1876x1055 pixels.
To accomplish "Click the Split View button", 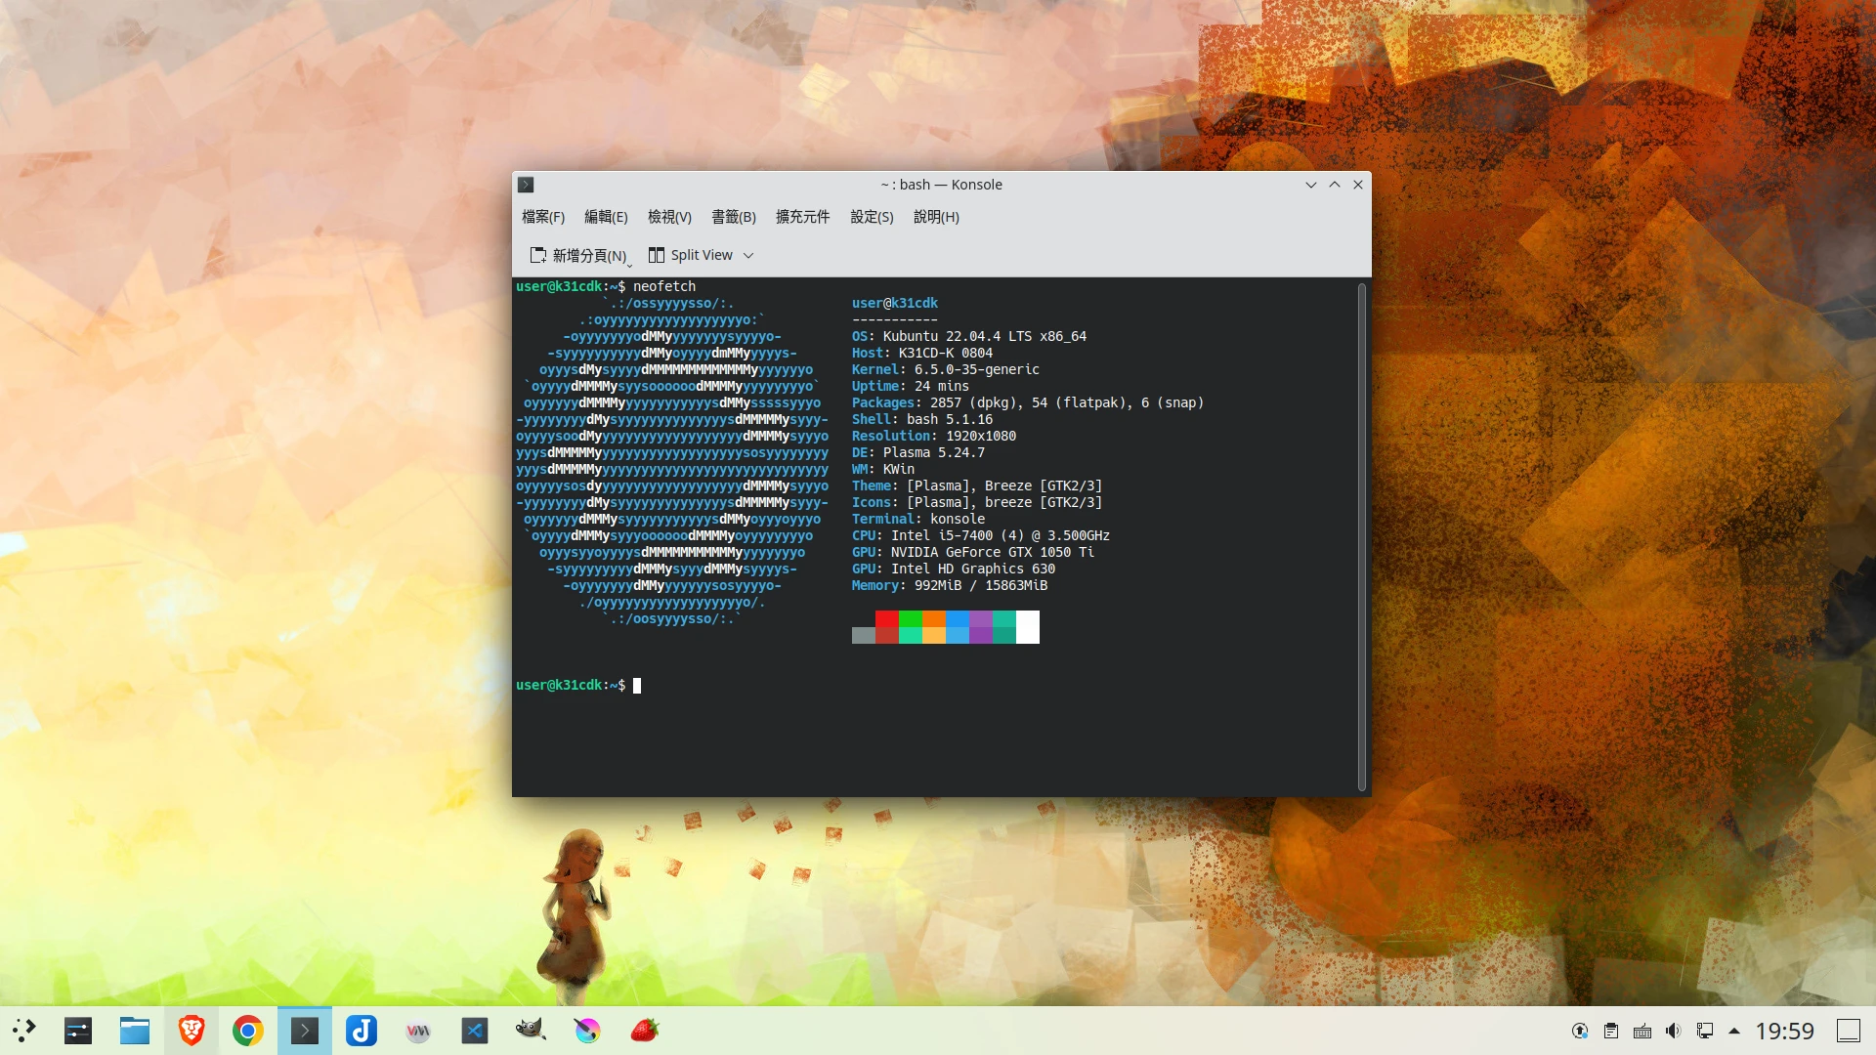I will (x=691, y=256).
